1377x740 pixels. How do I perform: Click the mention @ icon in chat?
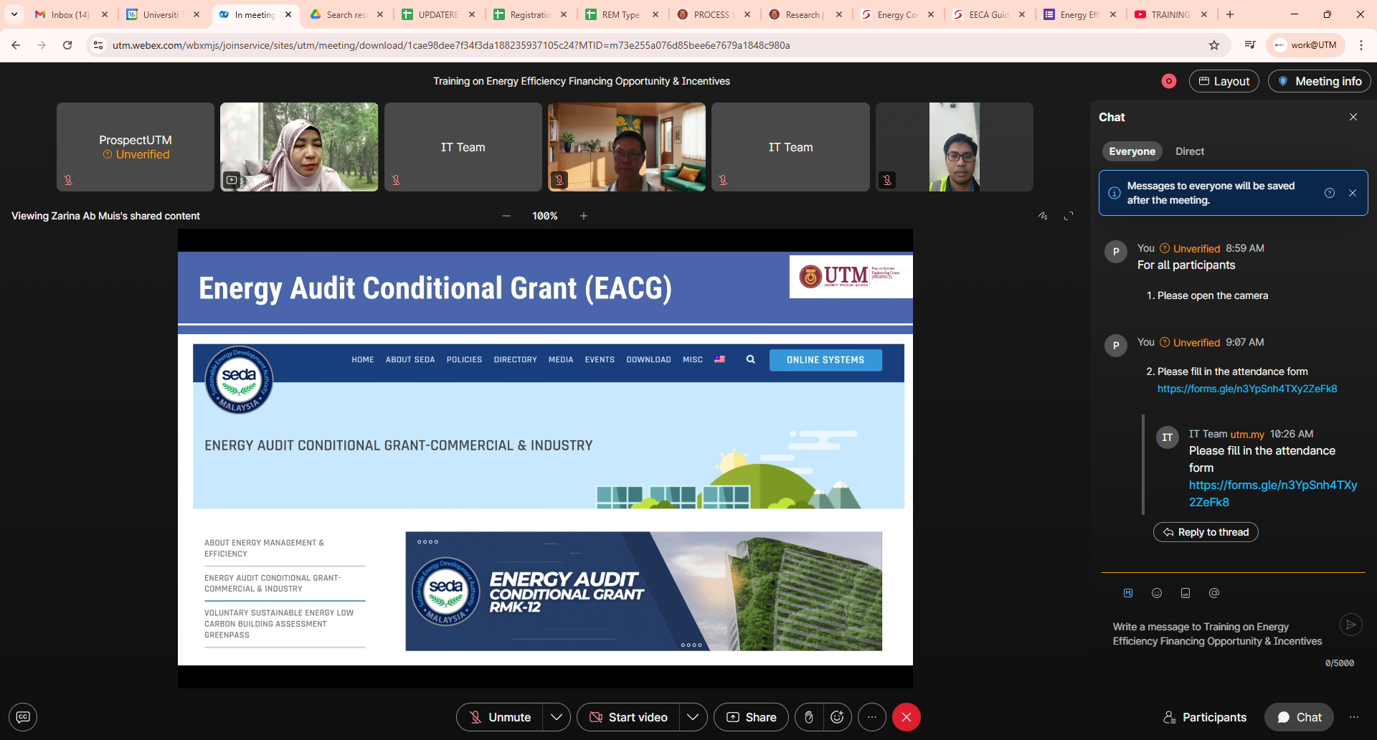tap(1214, 593)
